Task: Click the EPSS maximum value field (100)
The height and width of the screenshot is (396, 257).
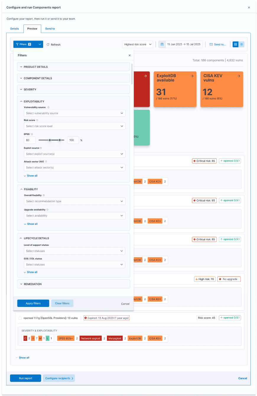Action: tap(73, 140)
